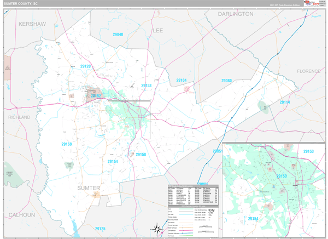Click the compass rose north arrow

[157, 229]
